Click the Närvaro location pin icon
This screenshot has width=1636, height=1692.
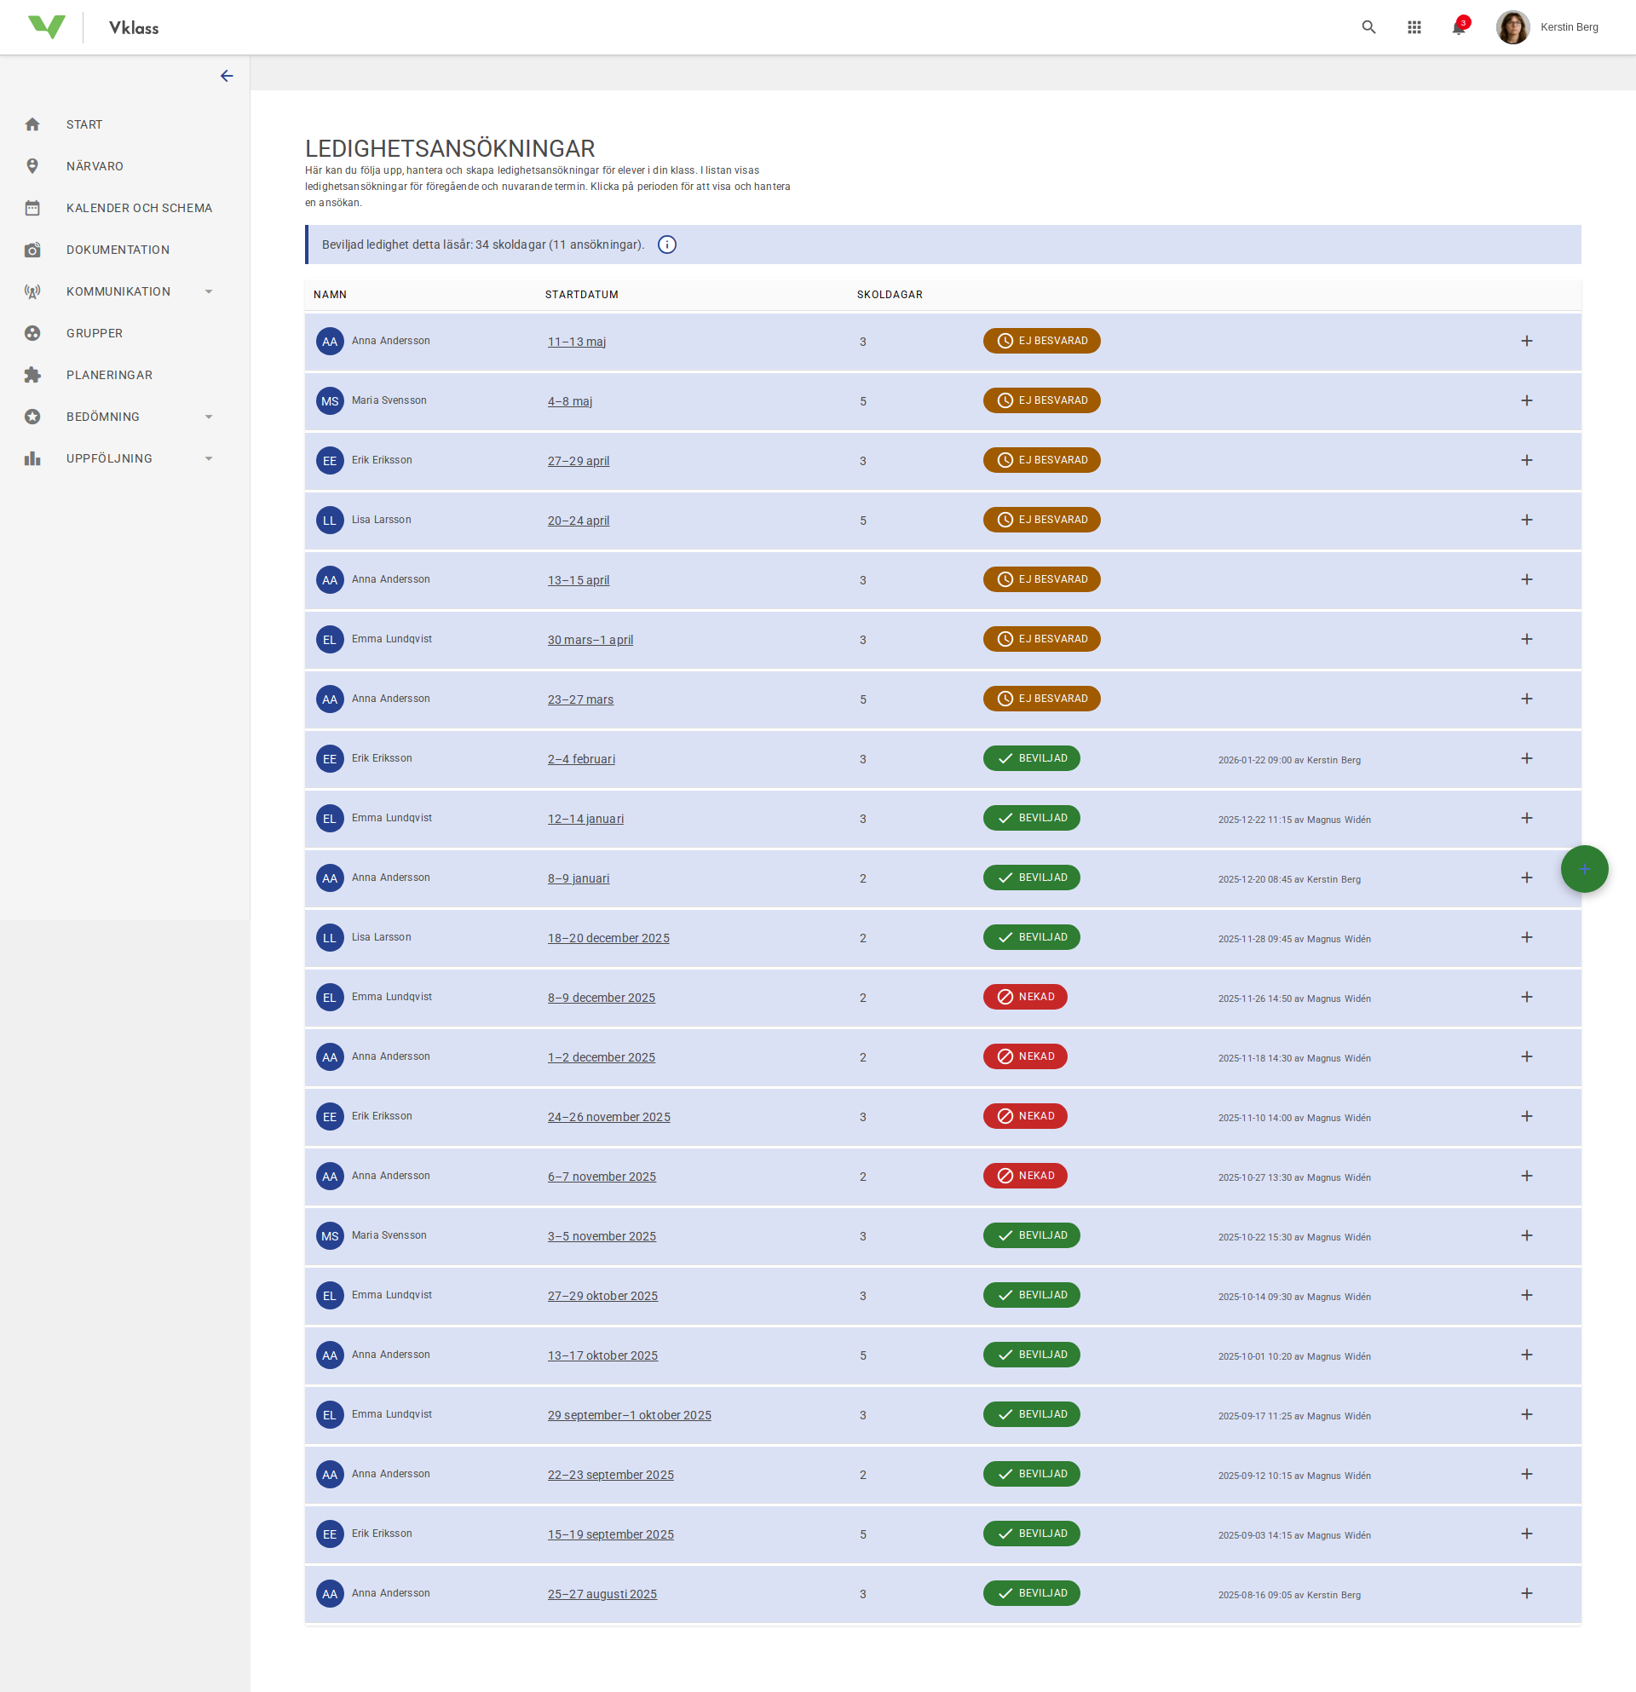(33, 166)
